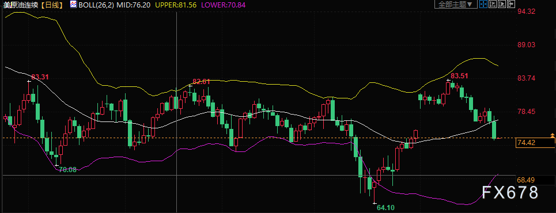The height and width of the screenshot is (213, 556).
Task: Click the small orange marker above 74.42
Action: click(553, 135)
